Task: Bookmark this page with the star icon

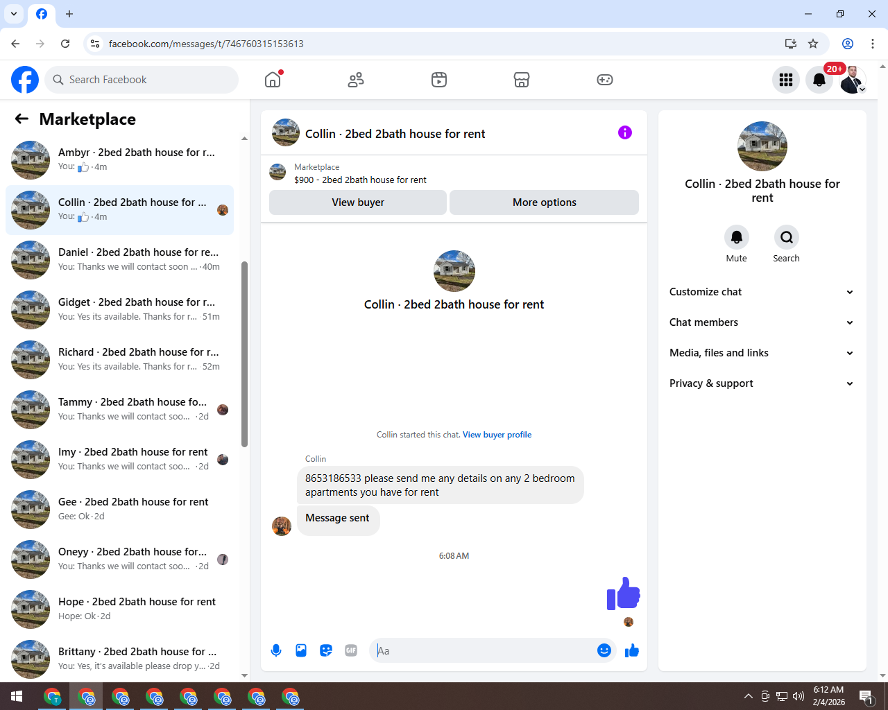Action: click(x=813, y=44)
